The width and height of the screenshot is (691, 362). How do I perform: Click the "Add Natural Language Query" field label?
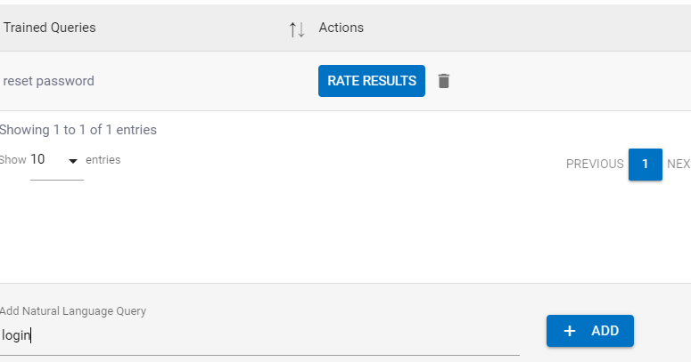tap(73, 311)
